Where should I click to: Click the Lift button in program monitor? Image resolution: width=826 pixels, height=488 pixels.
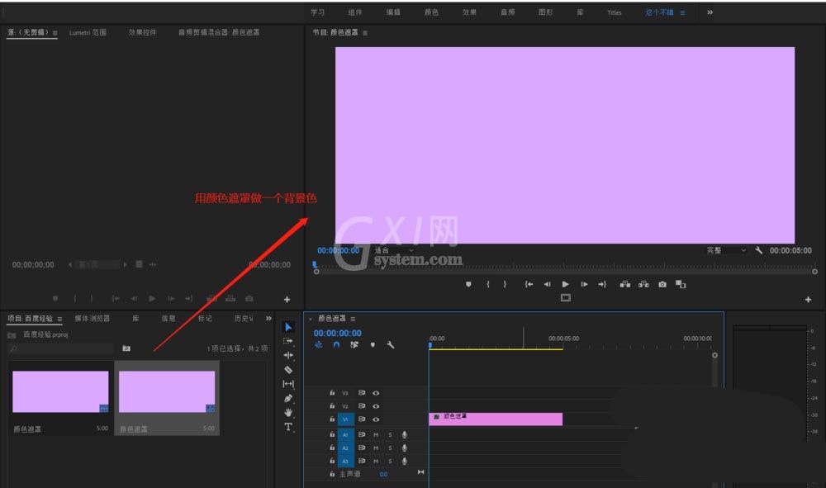click(624, 284)
